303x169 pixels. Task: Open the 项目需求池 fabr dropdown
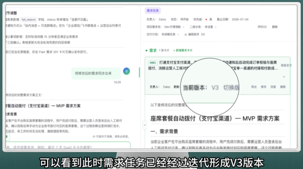pos(174,27)
